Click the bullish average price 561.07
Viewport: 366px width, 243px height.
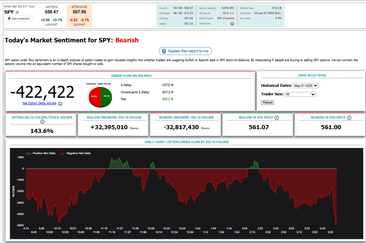[259, 127]
